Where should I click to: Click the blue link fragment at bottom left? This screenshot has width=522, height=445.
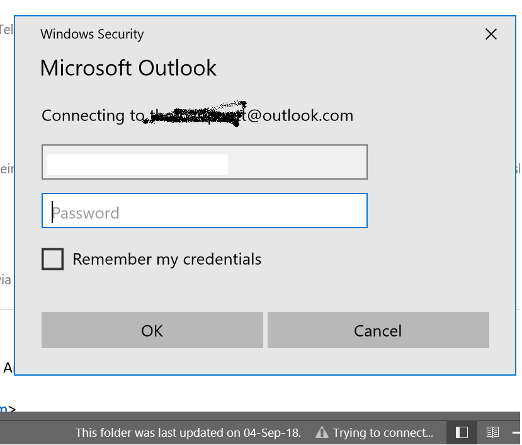pyautogui.click(x=4, y=408)
